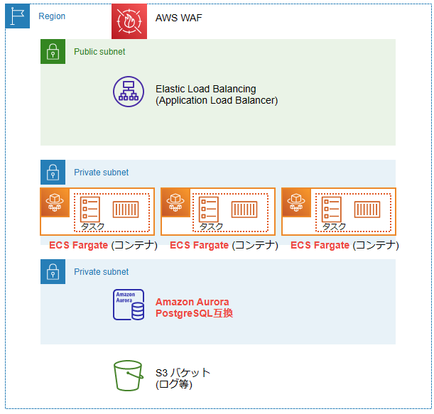Select the middle ECS Fargate orange icon
Image resolution: width=434 pixels, height=414 pixels.
point(175,202)
